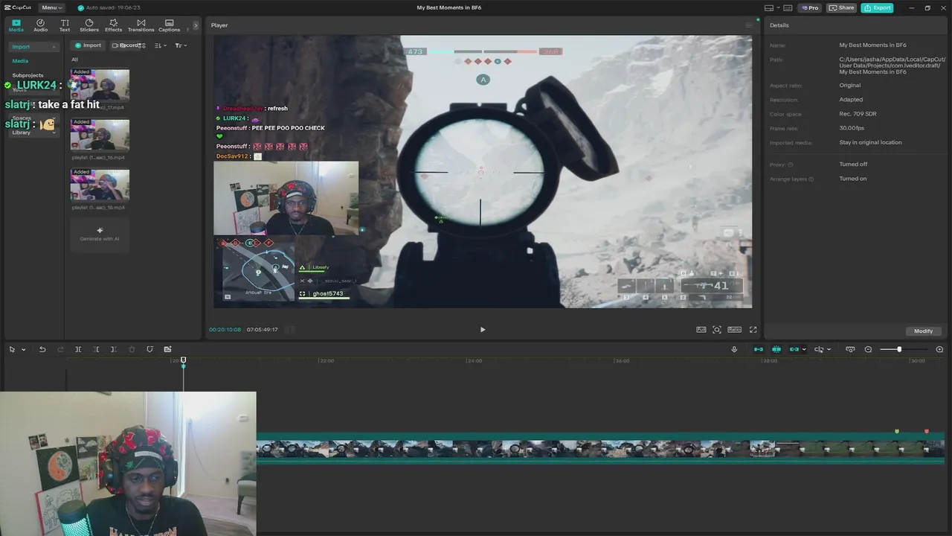Open the pointer tool dropdown arrow
Viewport: 952px width, 536px height.
(x=23, y=350)
